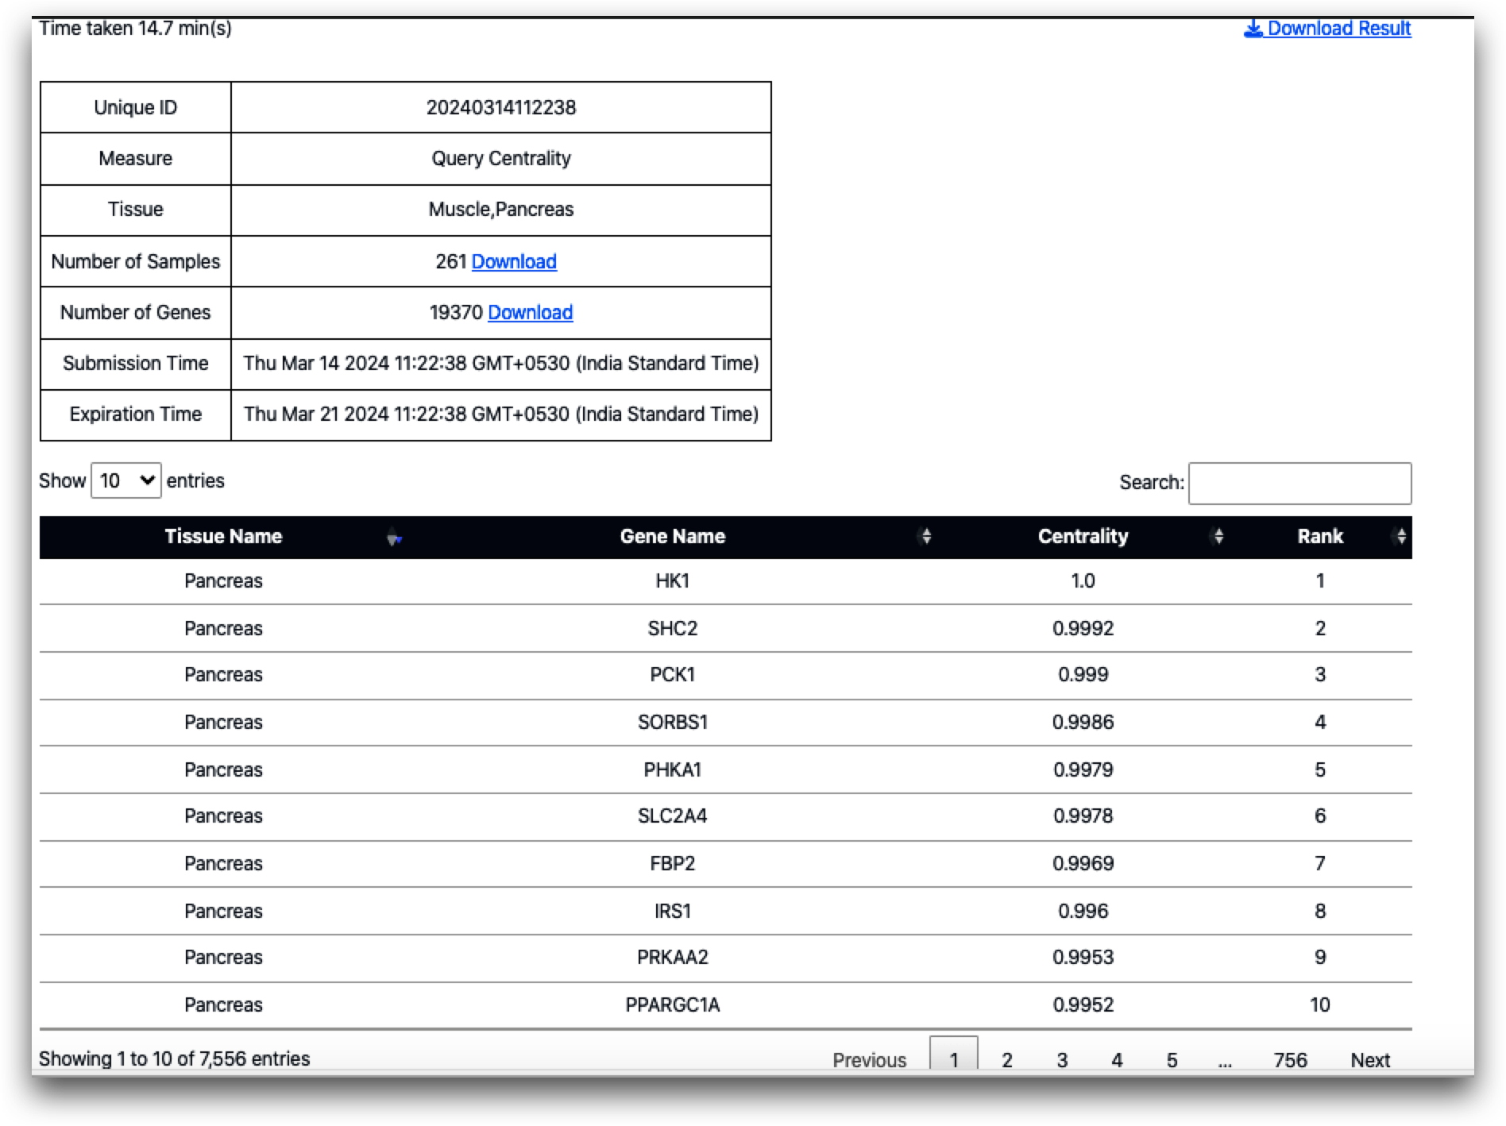Jump to pagination page 5

click(1171, 1059)
